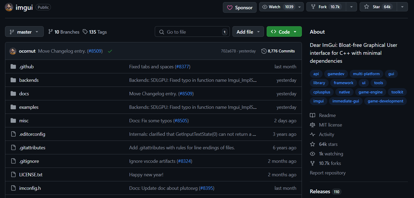Click the ocornut commit author avatar
This screenshot has height=198, width=414.
[x=13, y=51]
